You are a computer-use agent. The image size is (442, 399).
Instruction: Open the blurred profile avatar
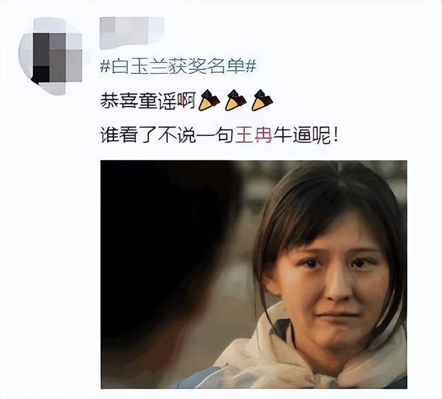click(51, 56)
